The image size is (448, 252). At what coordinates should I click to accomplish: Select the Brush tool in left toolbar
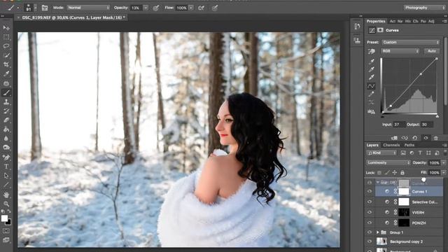[x=6, y=92]
